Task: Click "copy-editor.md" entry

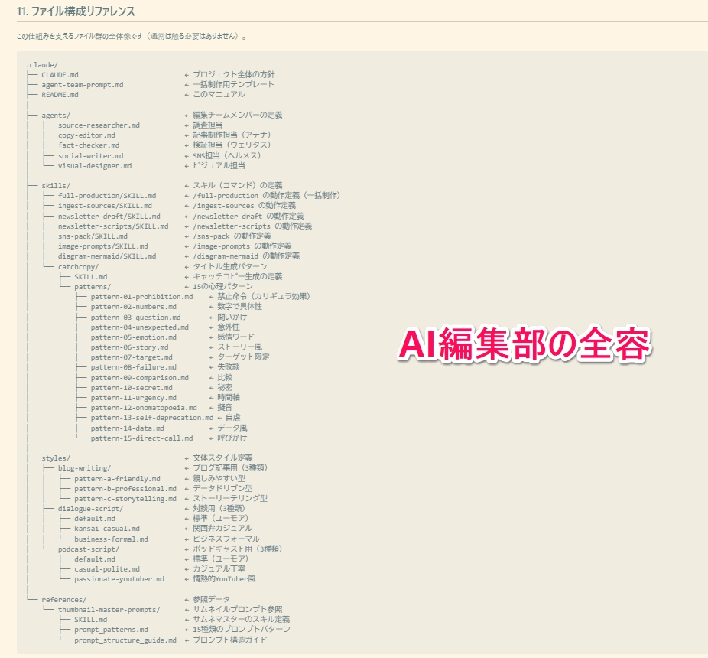Action: 86,135
